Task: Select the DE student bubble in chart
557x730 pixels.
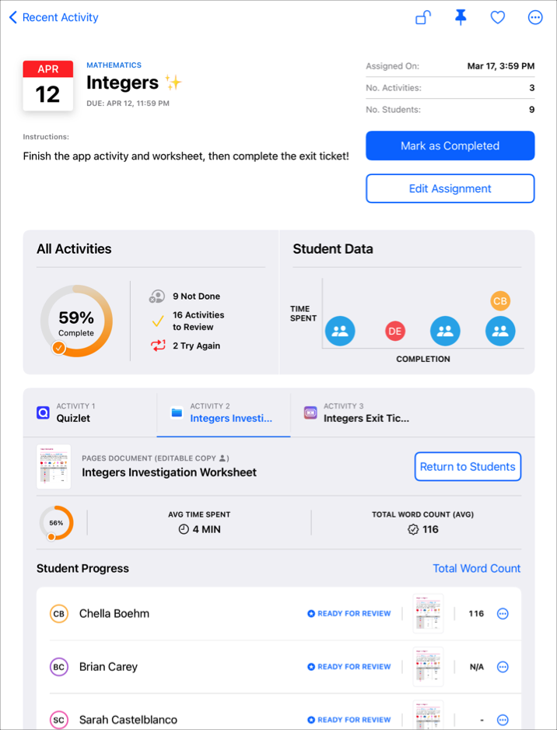Action: pos(395,331)
